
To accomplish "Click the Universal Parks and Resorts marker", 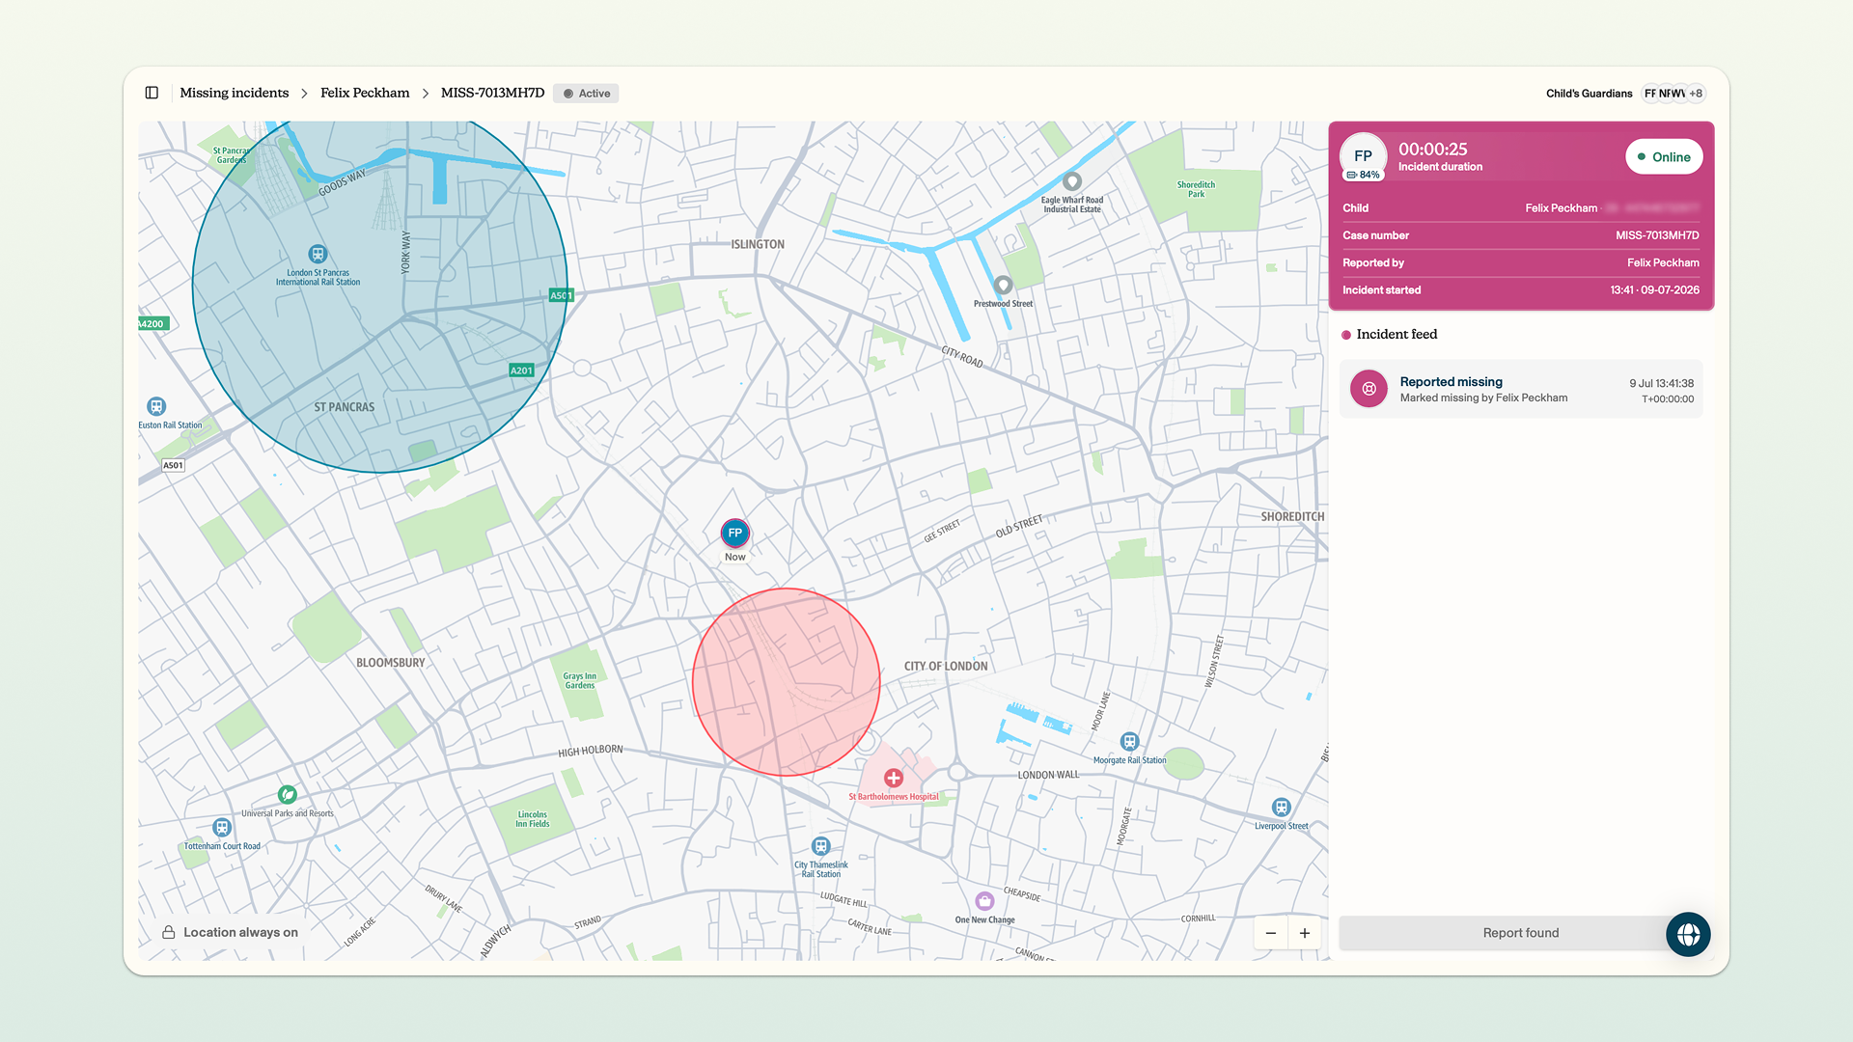I will point(288,794).
